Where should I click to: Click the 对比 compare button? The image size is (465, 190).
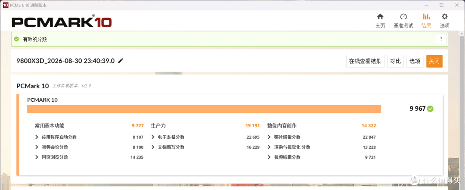click(x=395, y=62)
